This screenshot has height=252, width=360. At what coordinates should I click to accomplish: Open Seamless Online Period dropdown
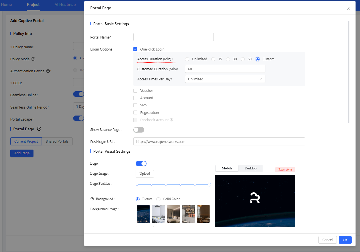[79, 106]
